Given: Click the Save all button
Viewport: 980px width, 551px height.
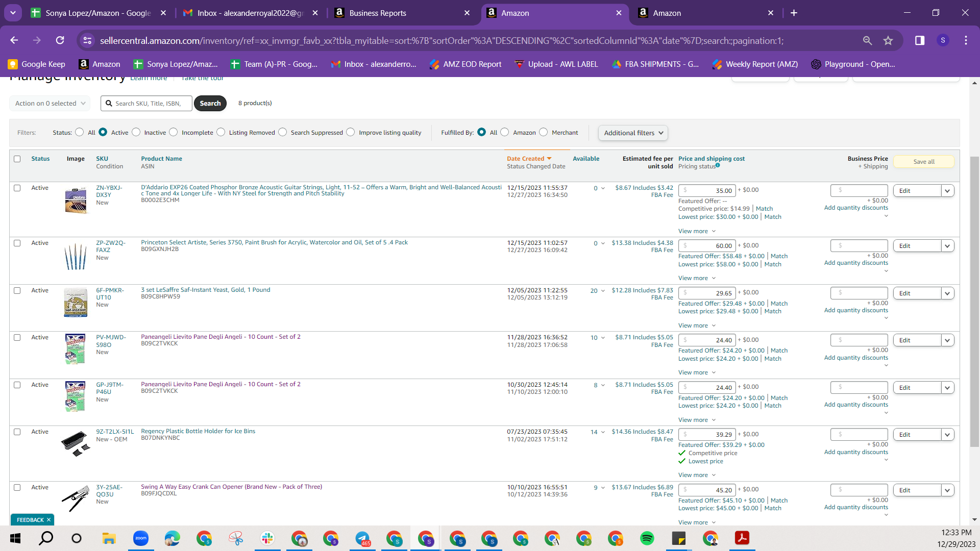Looking at the screenshot, I should (924, 162).
